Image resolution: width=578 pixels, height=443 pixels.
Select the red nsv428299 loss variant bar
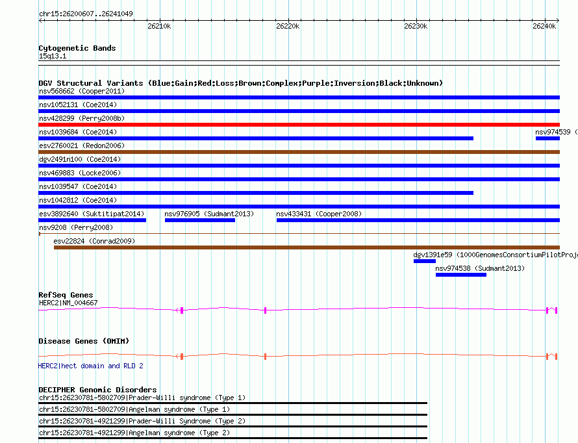[x=299, y=125]
